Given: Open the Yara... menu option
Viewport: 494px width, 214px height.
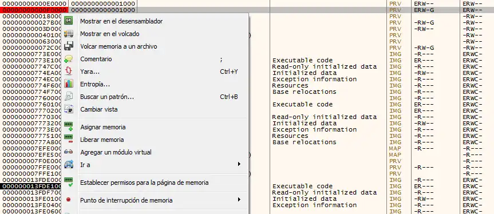Looking at the screenshot, I should click(x=90, y=72).
